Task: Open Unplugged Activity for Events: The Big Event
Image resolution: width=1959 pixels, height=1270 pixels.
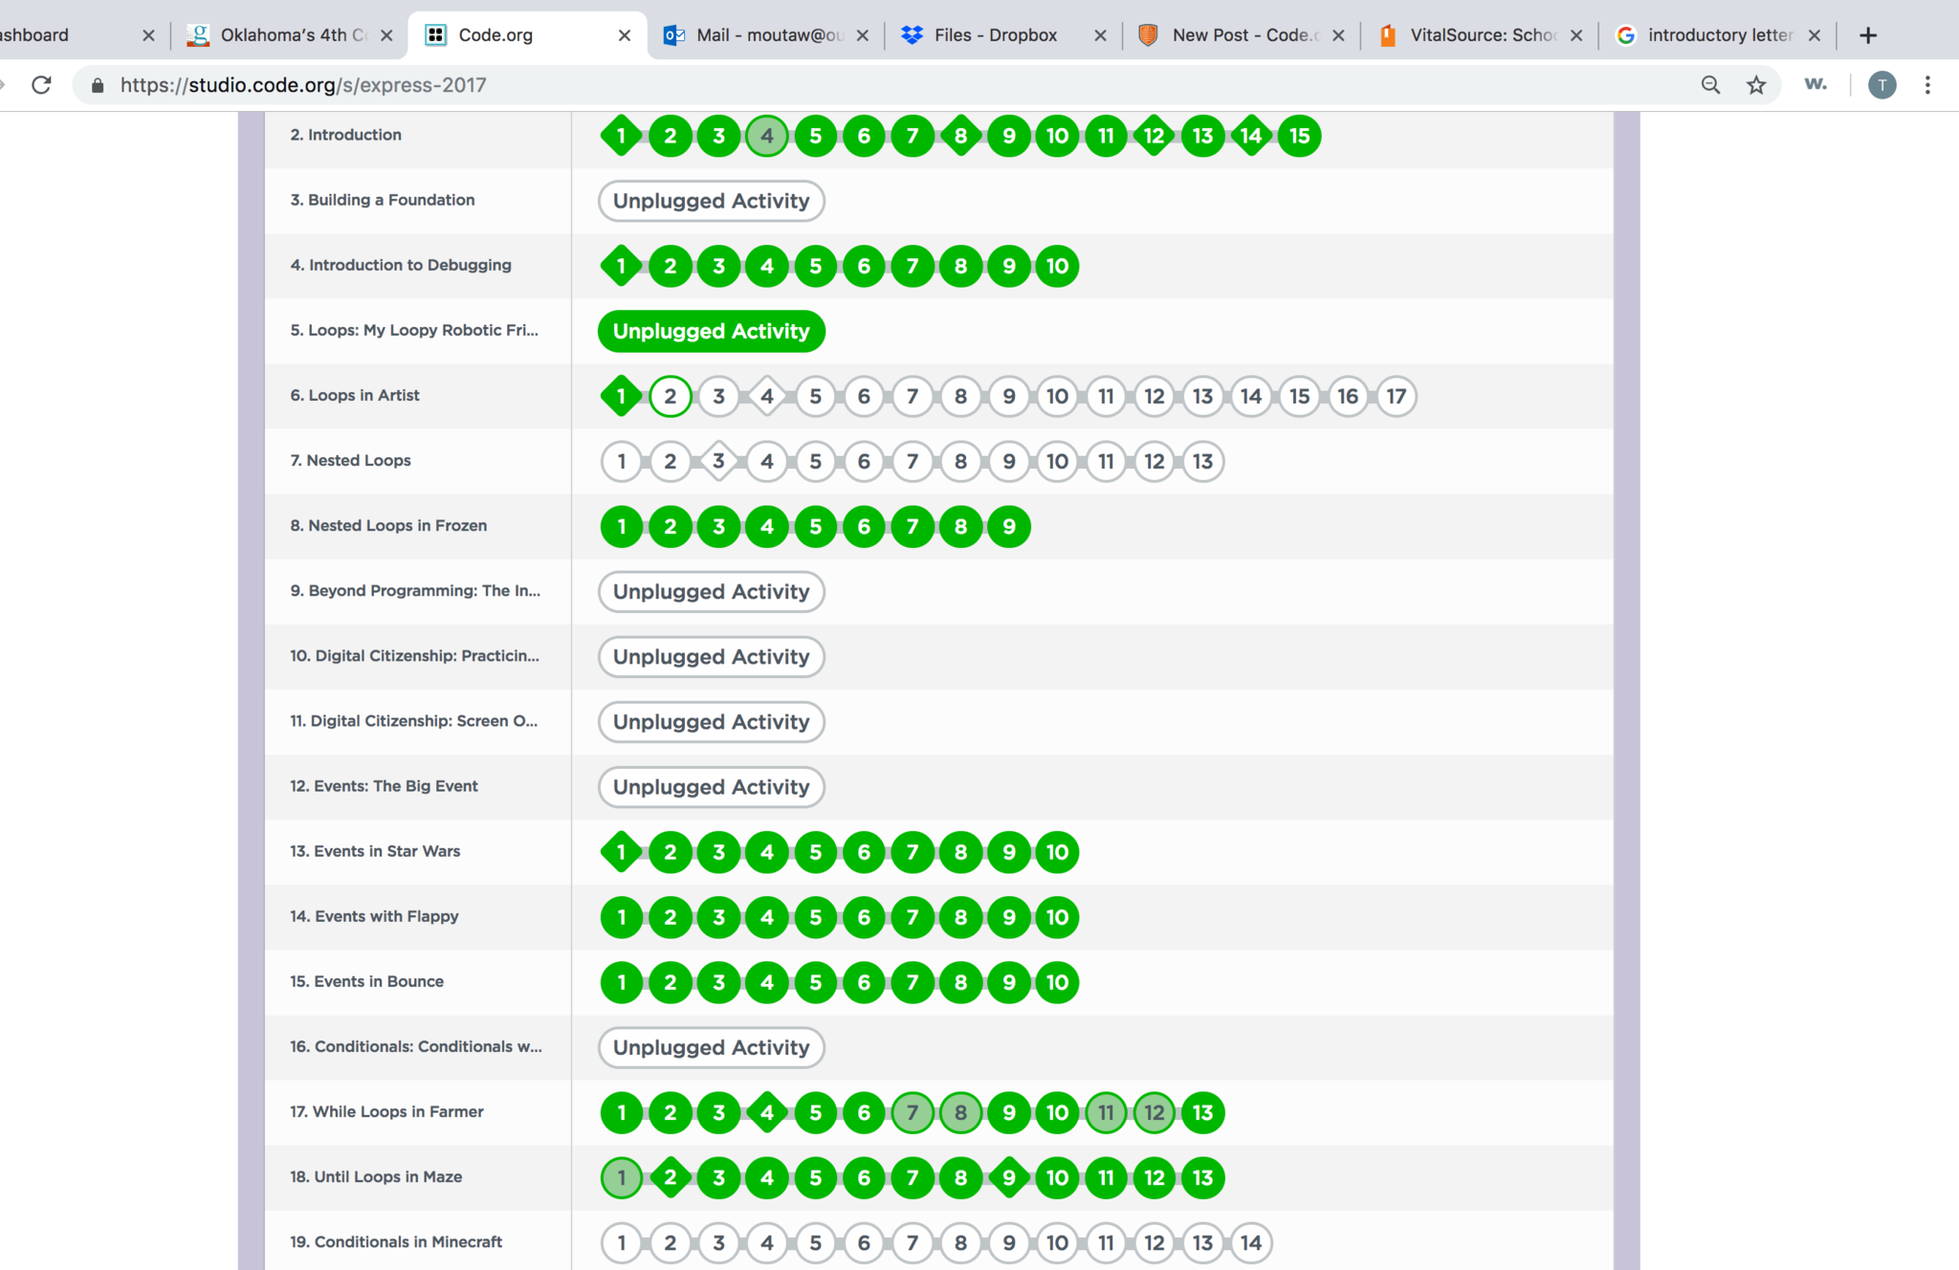Action: click(711, 787)
